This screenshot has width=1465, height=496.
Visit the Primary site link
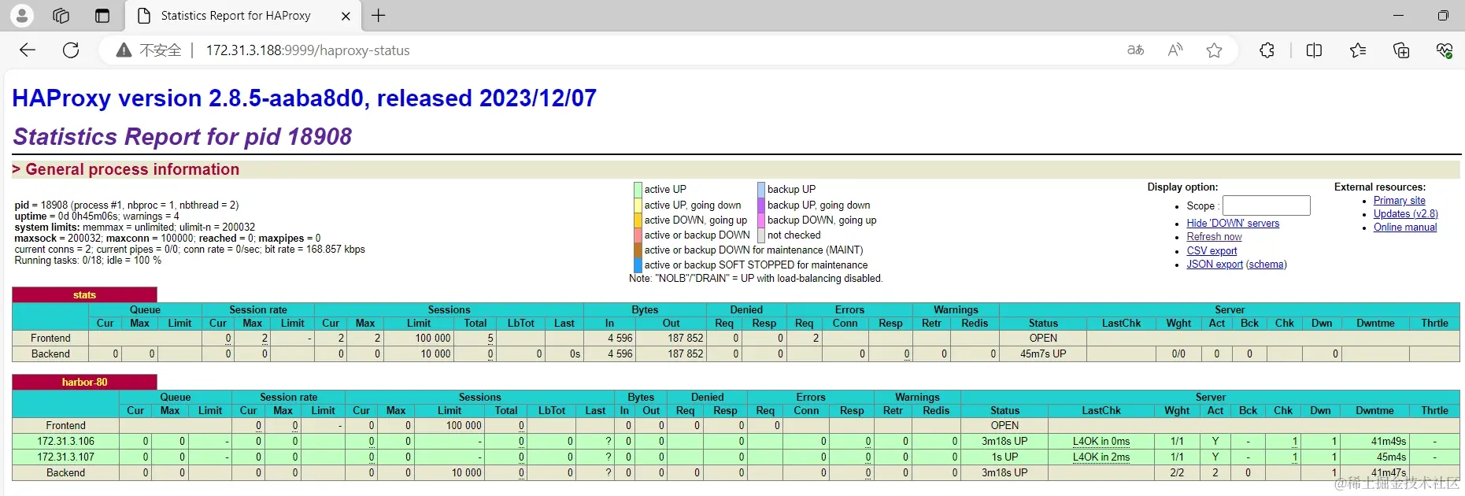point(1399,201)
